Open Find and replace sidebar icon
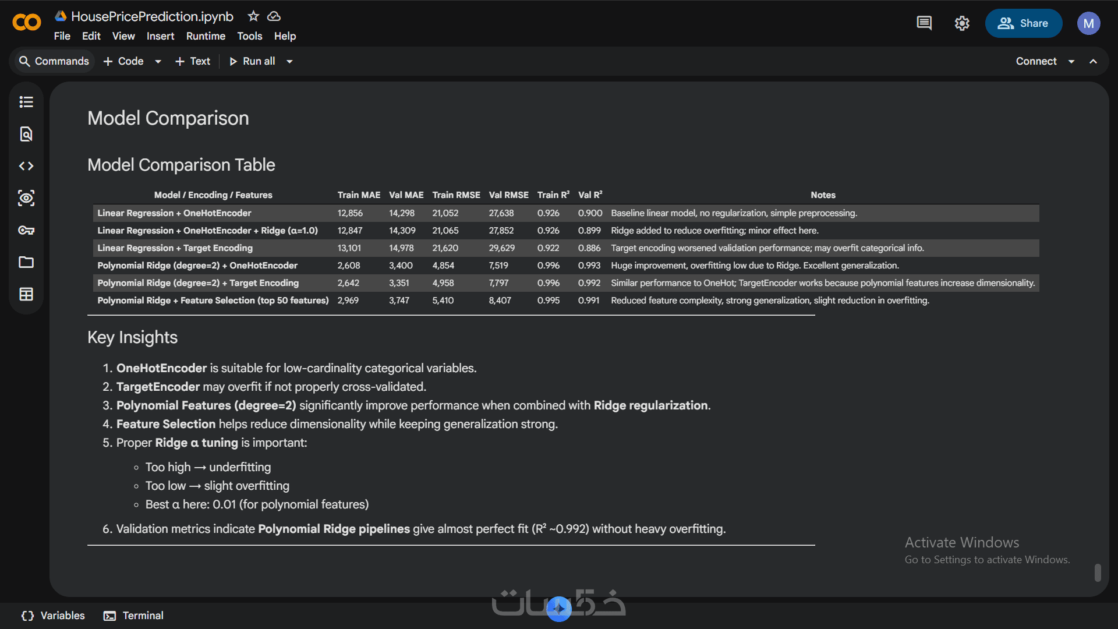The image size is (1118, 629). click(x=26, y=134)
